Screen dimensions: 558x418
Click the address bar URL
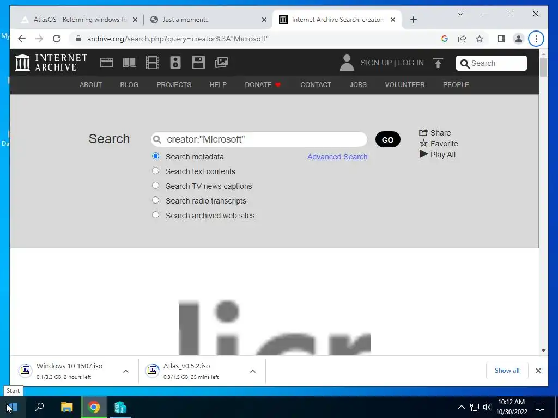pos(178,39)
